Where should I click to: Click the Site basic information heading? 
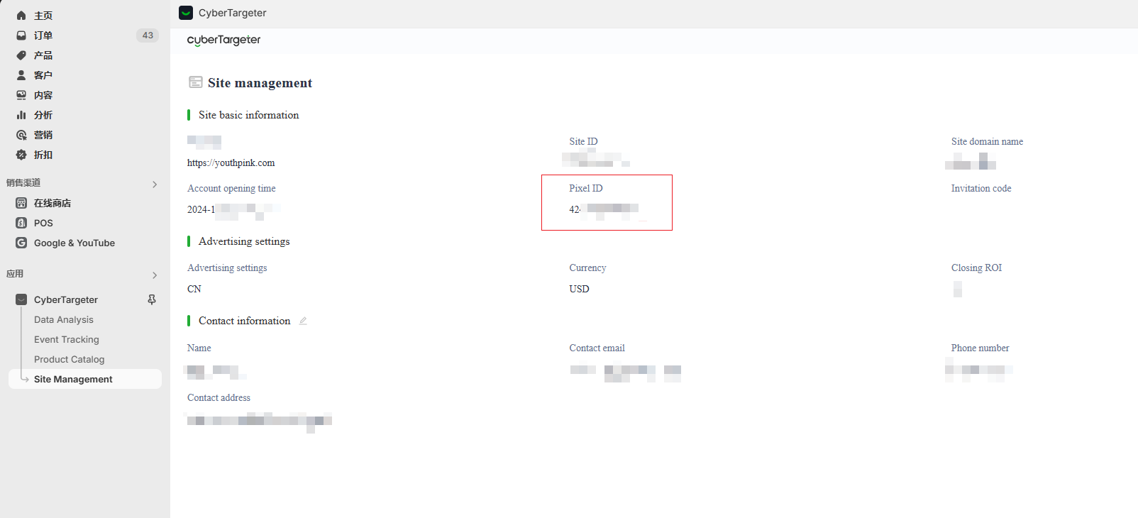pos(248,115)
